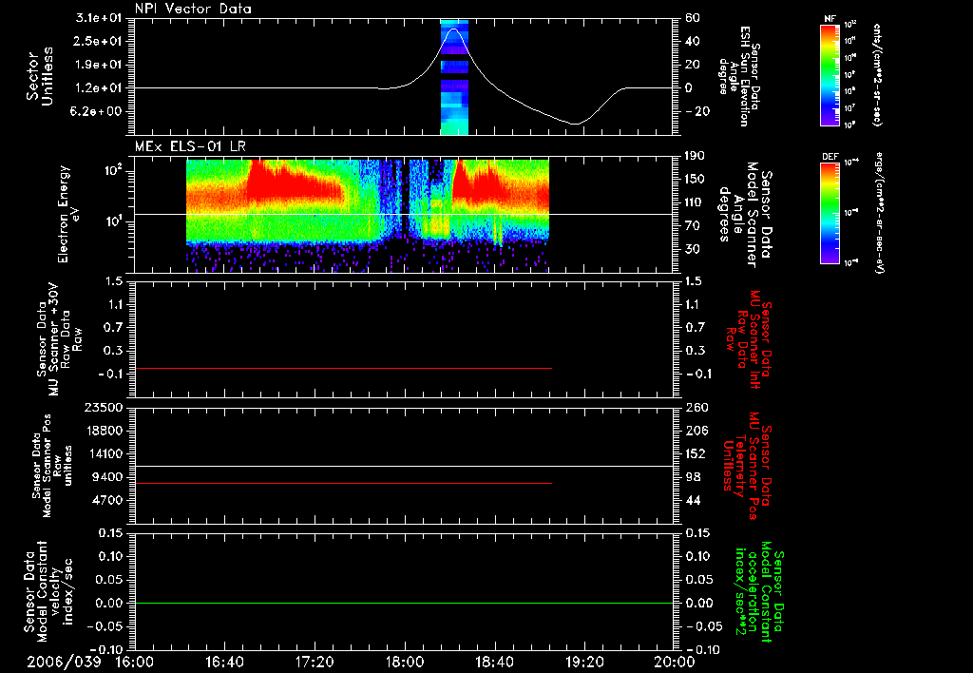Viewport: 973px width, 673px height.
Task: Click the '260' telemetry axis value
Action: point(696,408)
